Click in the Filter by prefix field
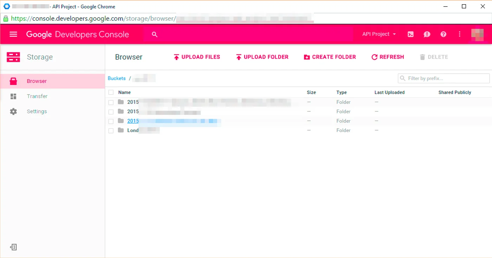The width and height of the screenshot is (492, 258). tap(444, 78)
